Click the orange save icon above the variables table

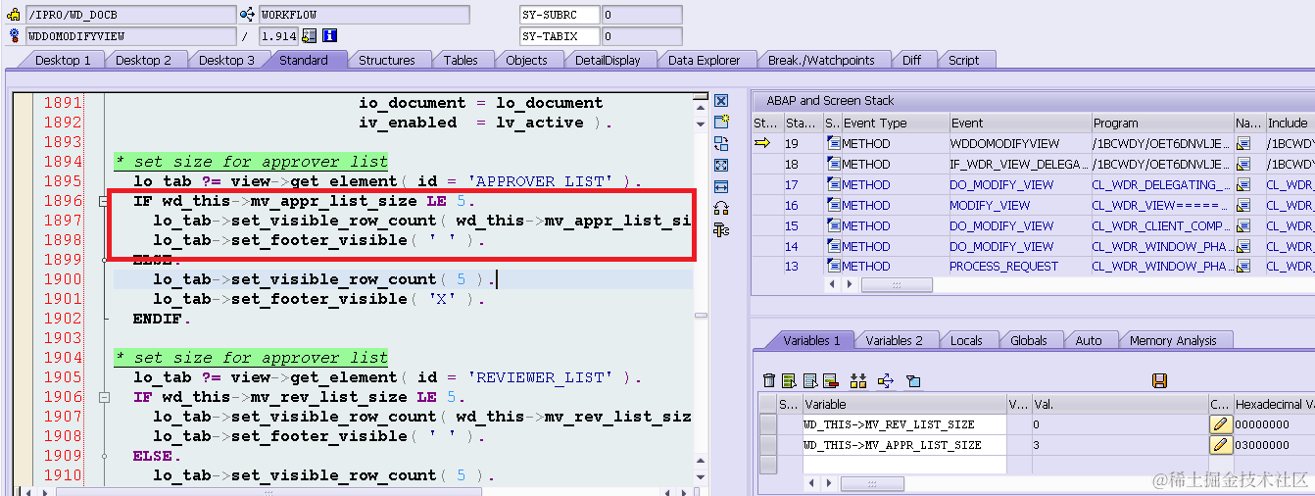1159,380
